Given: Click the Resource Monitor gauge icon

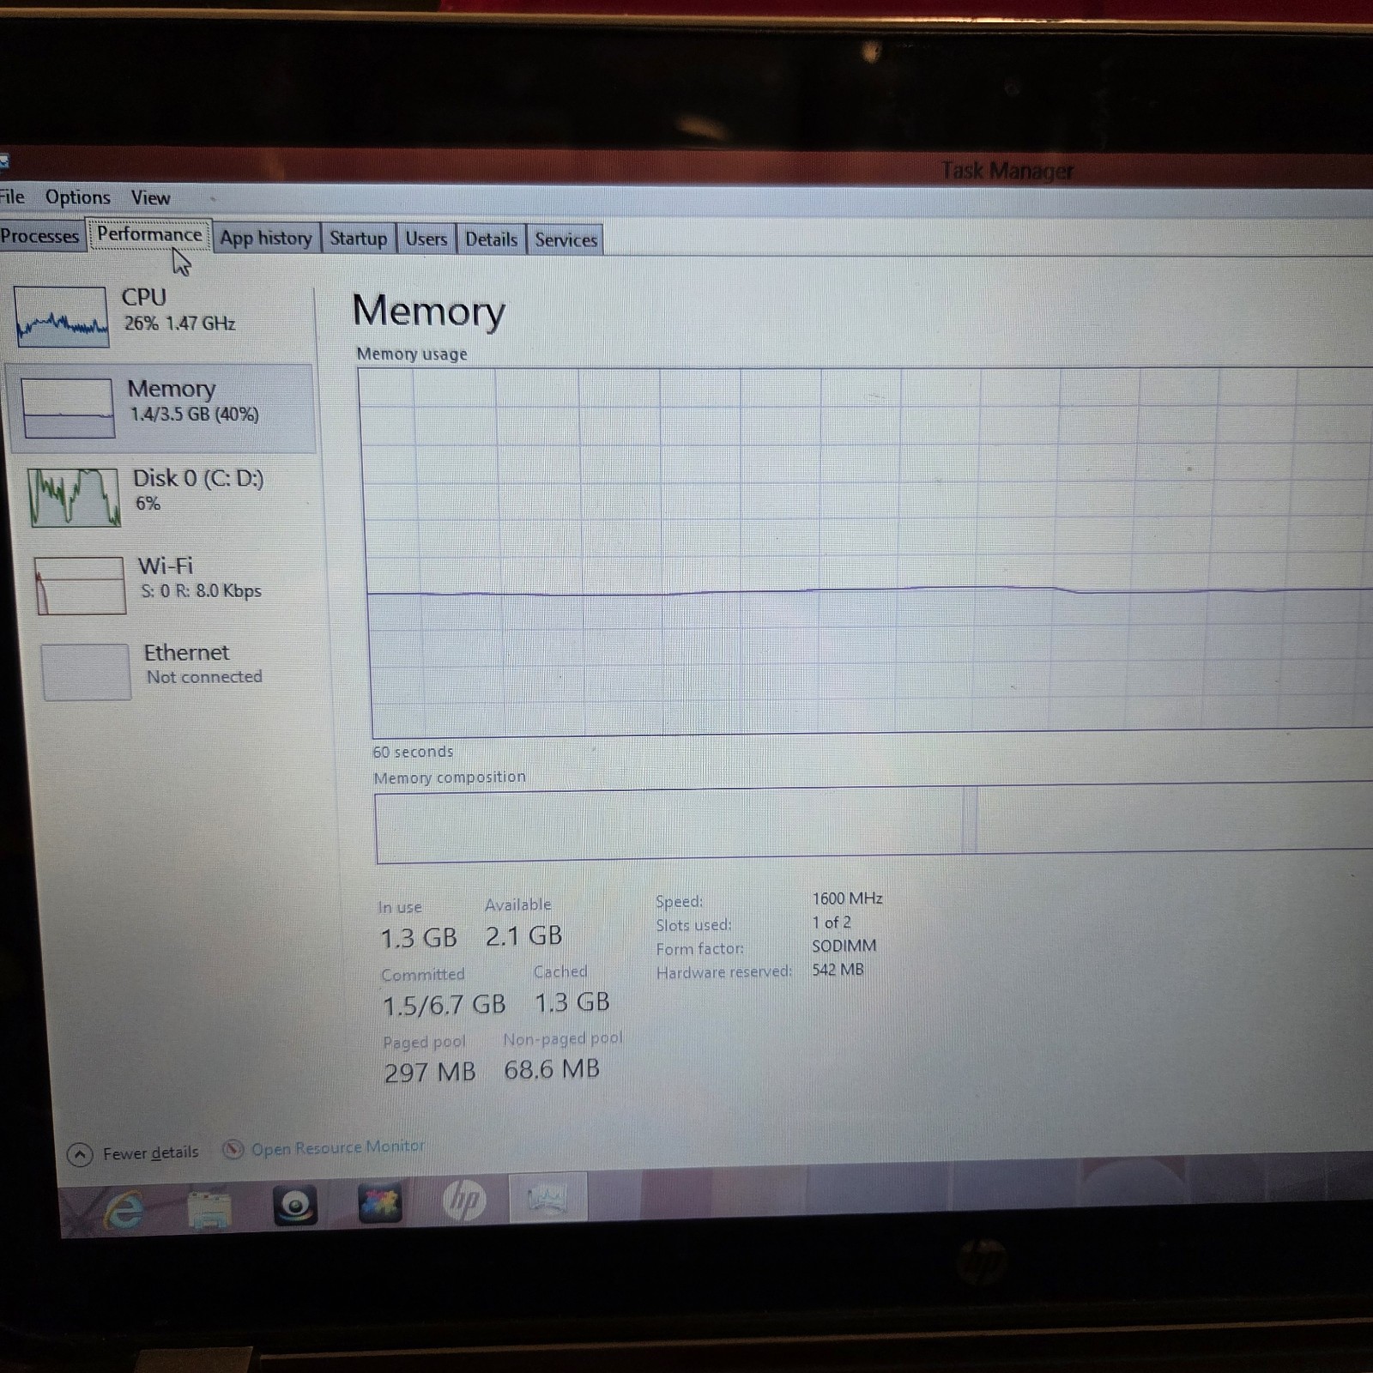Looking at the screenshot, I should click(x=233, y=1149).
